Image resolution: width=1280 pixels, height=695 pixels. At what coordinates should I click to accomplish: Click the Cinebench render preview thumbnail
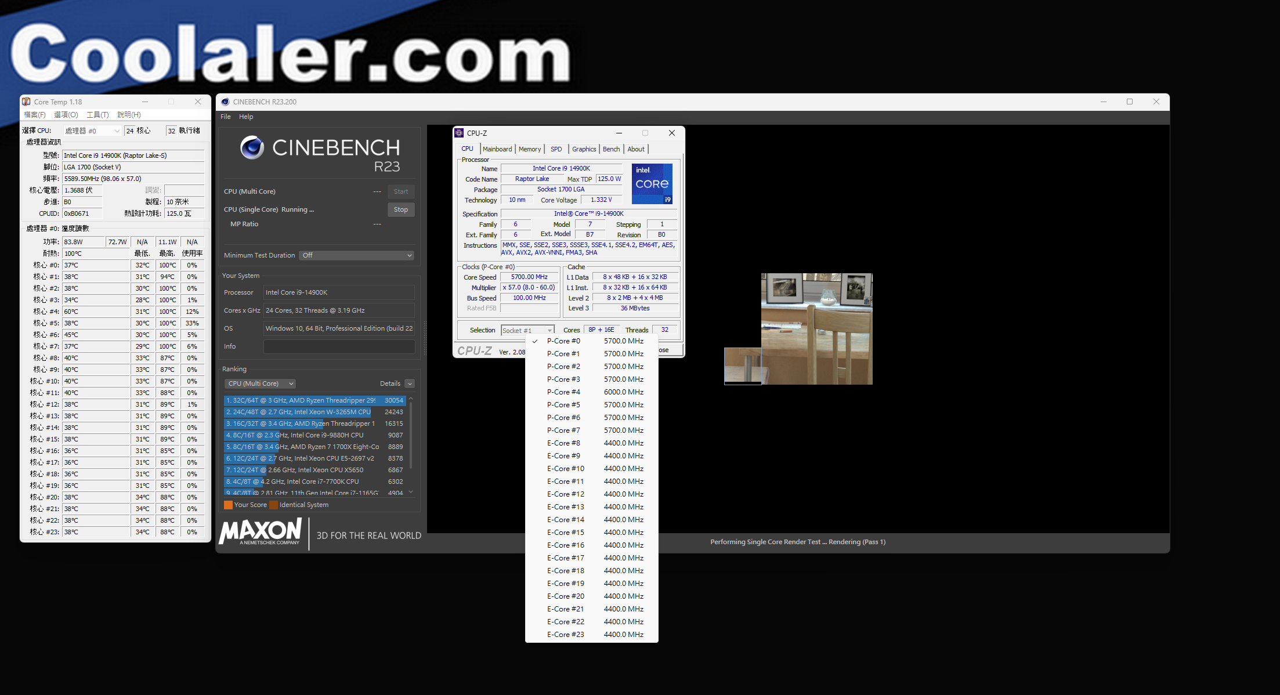pos(816,328)
